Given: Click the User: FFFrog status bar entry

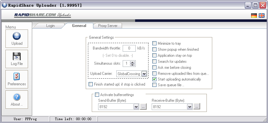Looking at the screenshot, I should [25, 119].
